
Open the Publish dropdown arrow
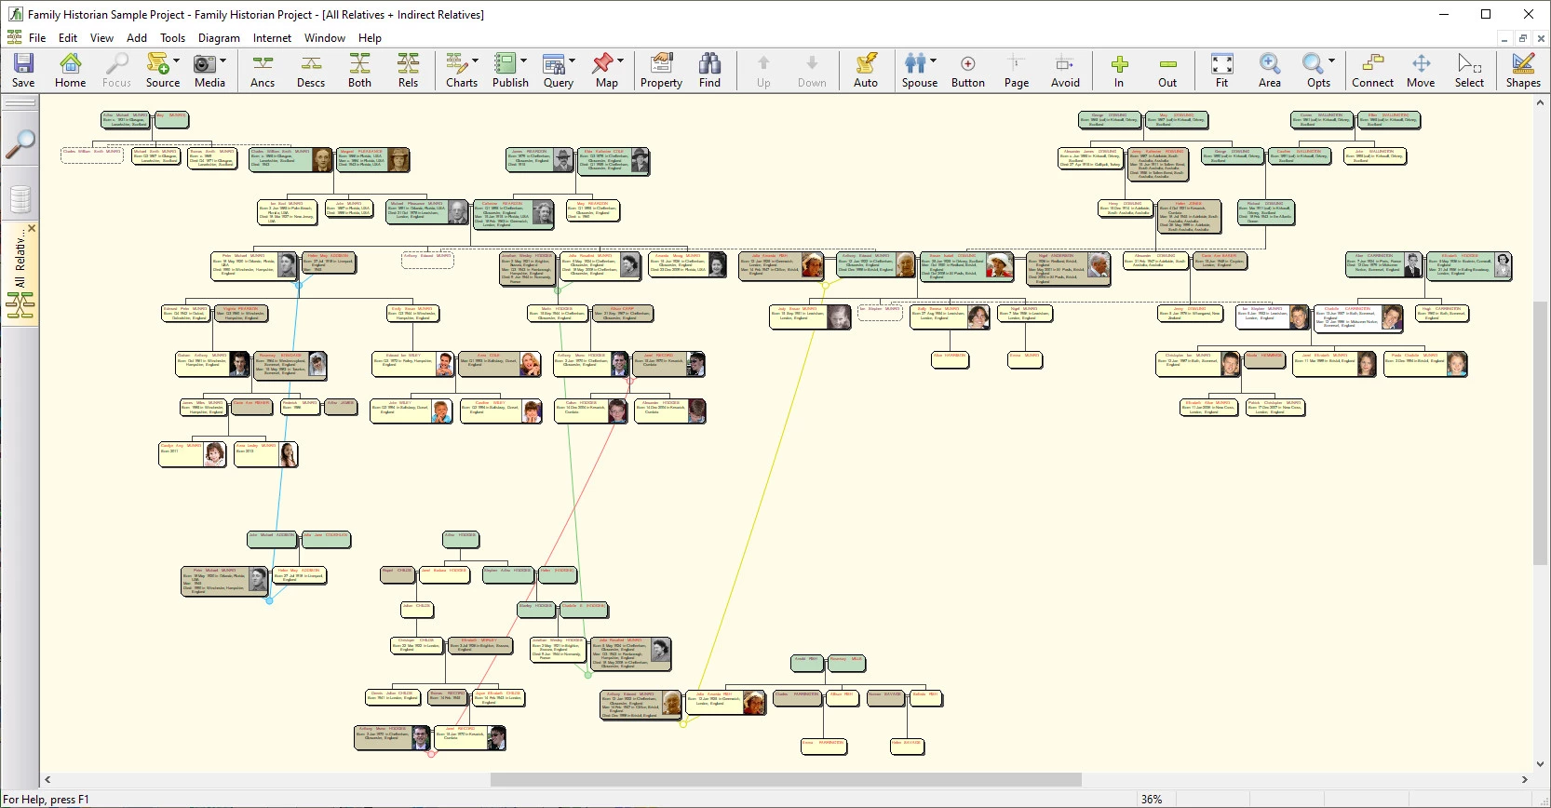coord(524,61)
